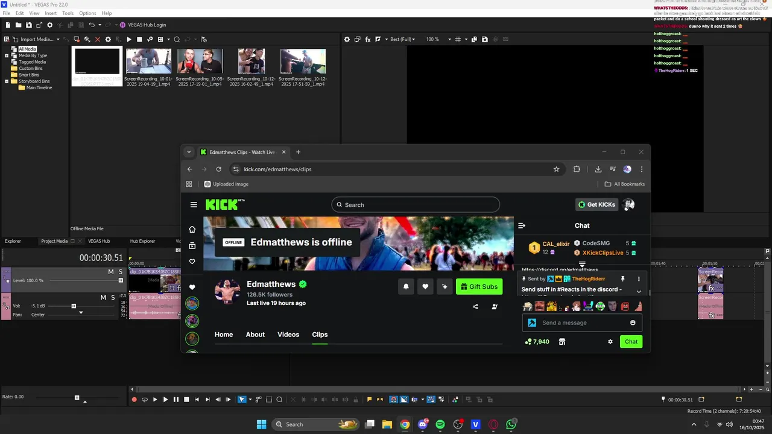This screenshot has width=772, height=434.
Task: Click Open folder icon in VEGAS toolbar
Action: pos(18,25)
